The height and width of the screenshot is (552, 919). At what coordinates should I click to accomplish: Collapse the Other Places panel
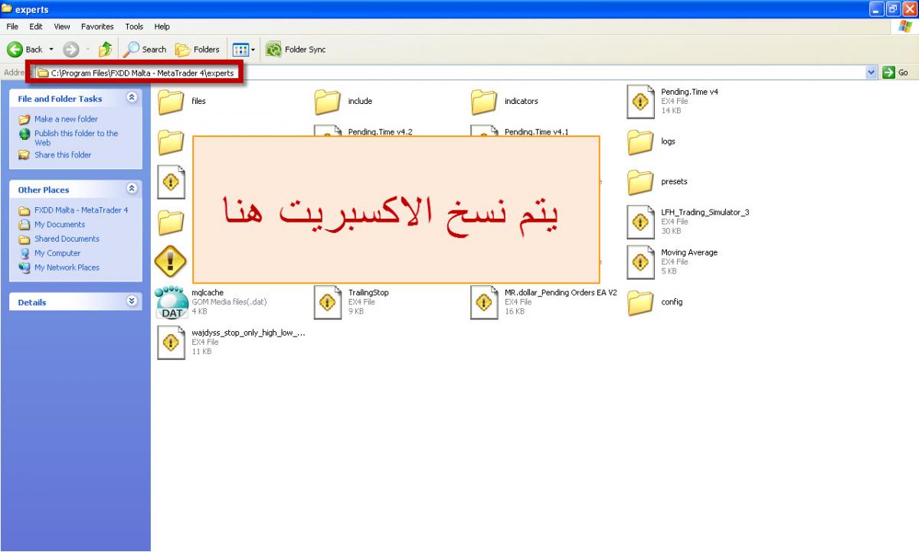[x=132, y=189]
